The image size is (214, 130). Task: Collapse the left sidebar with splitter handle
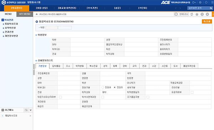[34, 70]
